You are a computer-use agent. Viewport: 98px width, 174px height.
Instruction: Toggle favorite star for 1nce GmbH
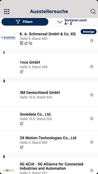[92, 66]
